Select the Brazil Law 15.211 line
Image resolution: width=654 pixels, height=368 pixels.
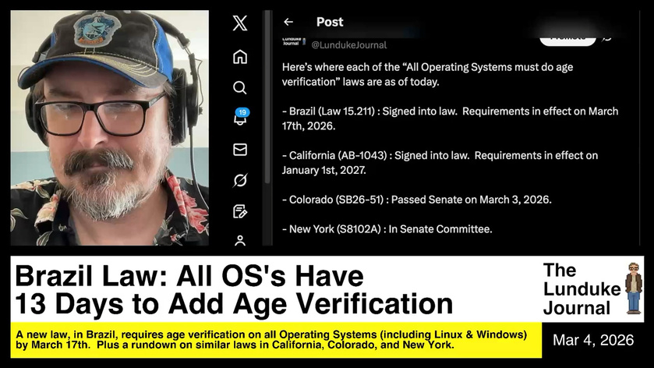pyautogui.click(x=450, y=111)
